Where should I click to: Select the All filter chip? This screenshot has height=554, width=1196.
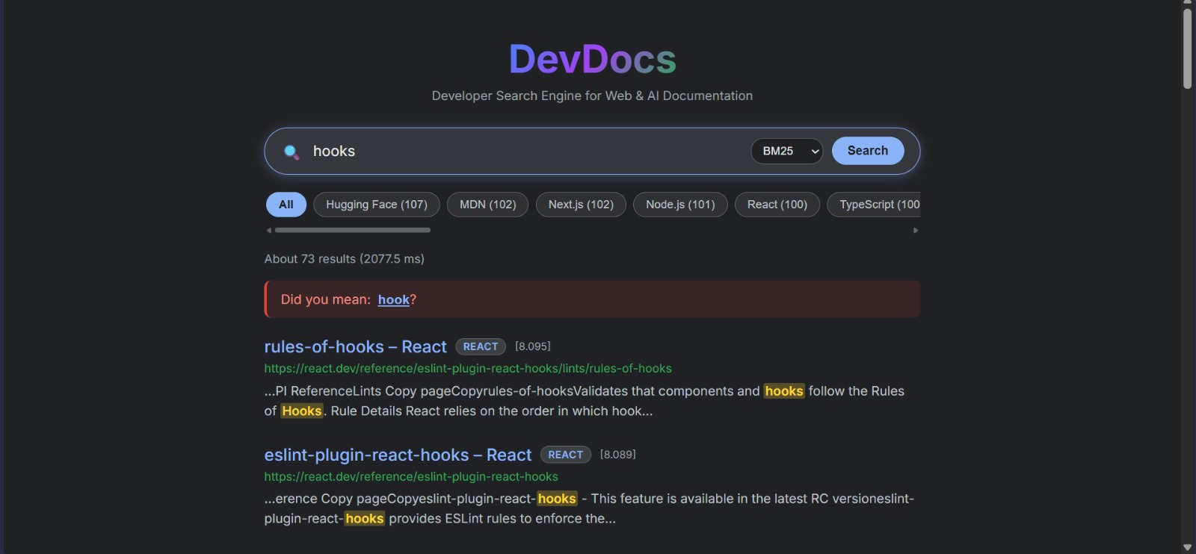286,205
